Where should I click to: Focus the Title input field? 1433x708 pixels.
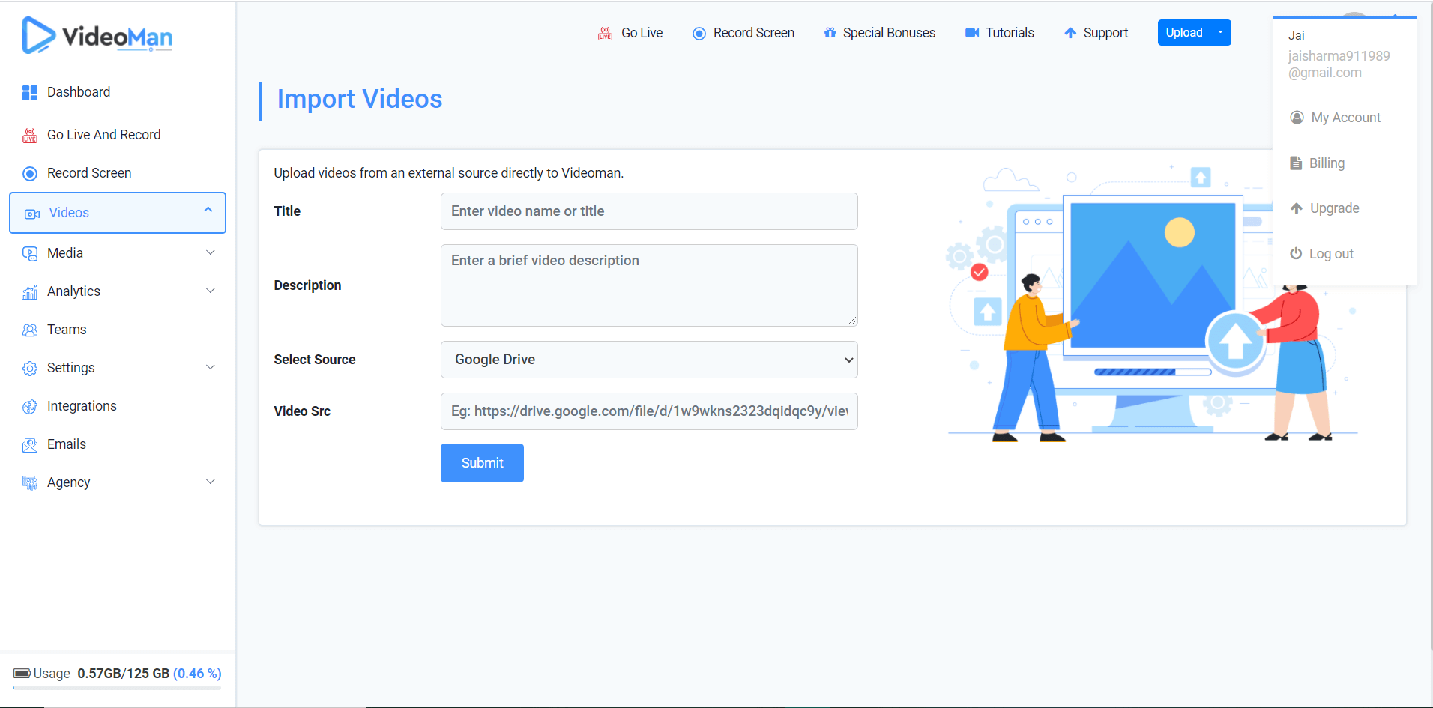click(649, 211)
